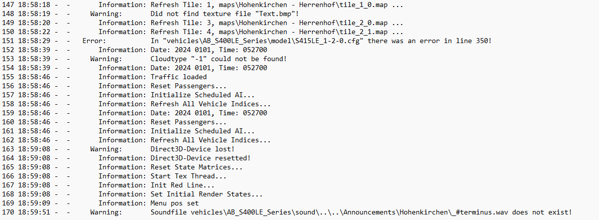This screenshot has width=599, height=220.
Task: Select the "Start Tex Thread..." line
Action: pyautogui.click(x=114, y=176)
